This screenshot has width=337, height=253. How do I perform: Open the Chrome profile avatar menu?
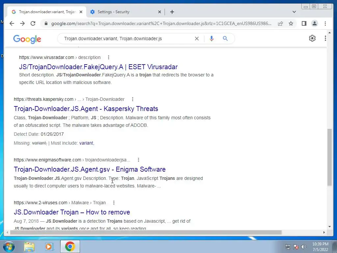tap(314, 23)
